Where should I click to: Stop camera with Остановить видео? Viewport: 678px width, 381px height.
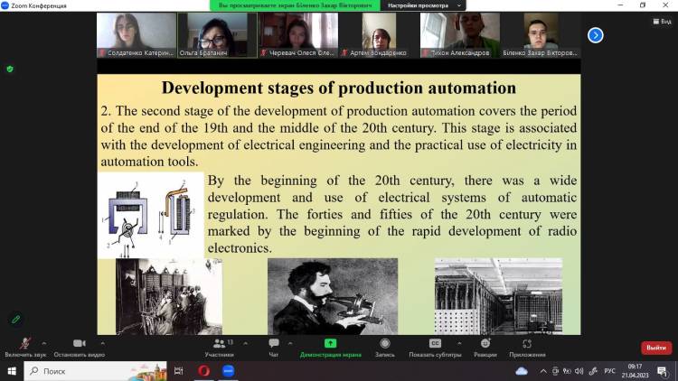point(79,345)
